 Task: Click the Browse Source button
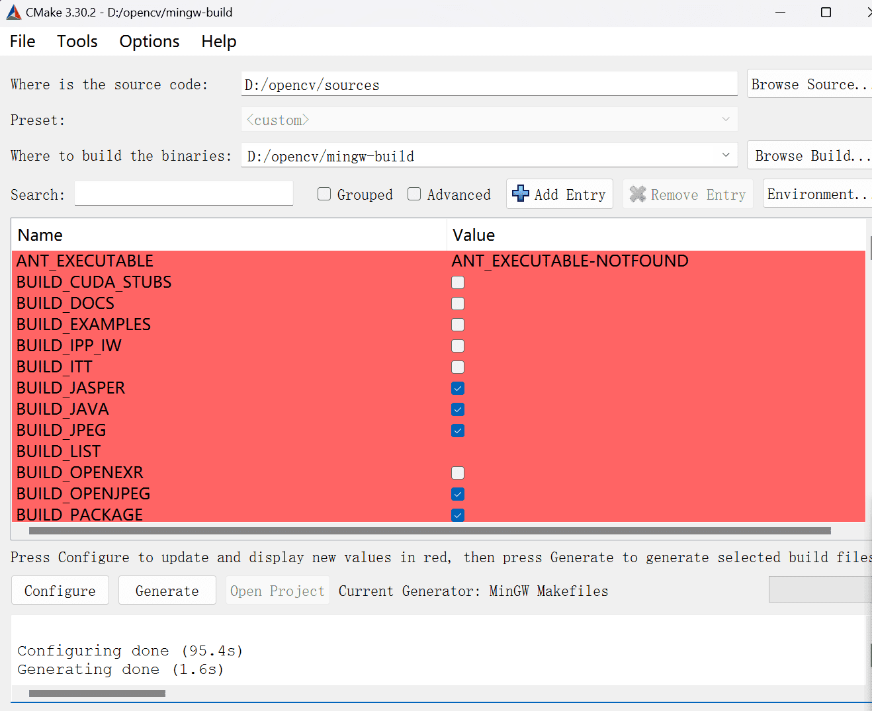pos(809,84)
